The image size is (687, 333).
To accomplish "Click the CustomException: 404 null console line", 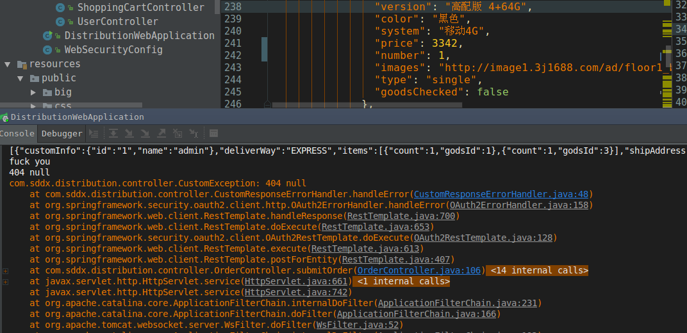I will point(158,183).
